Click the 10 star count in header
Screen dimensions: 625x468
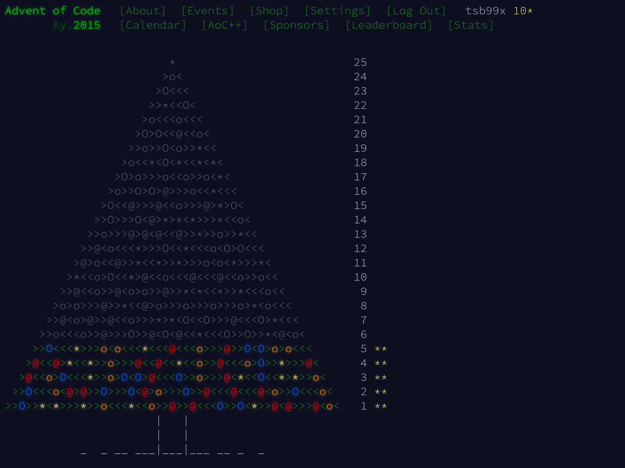(x=523, y=11)
